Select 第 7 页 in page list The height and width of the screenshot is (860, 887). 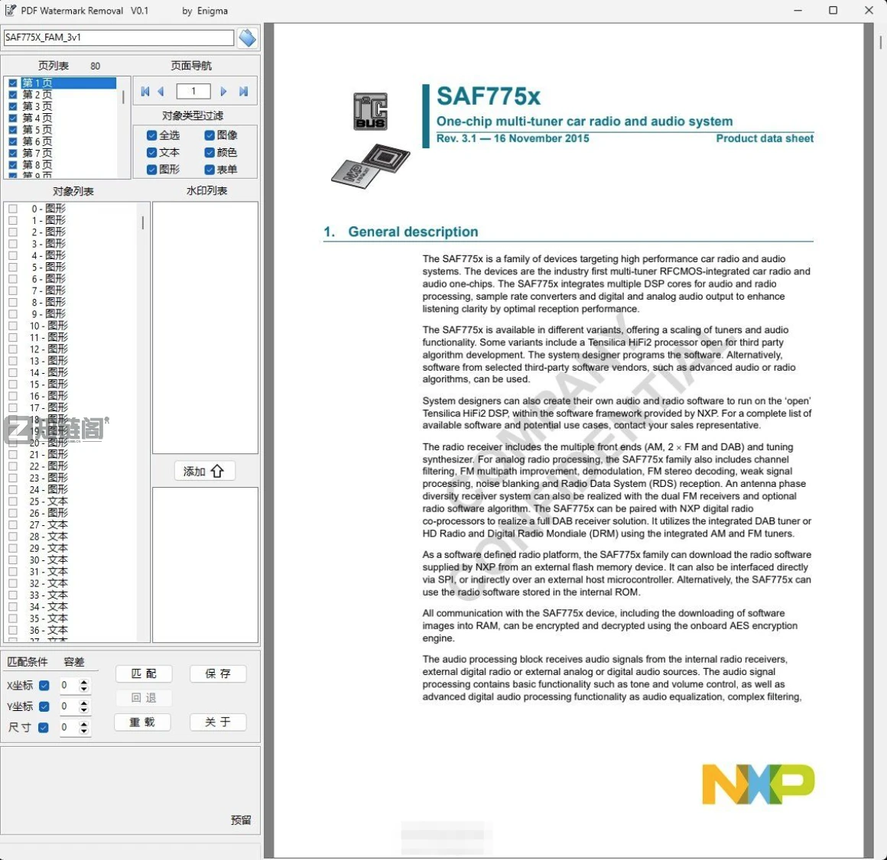point(37,153)
